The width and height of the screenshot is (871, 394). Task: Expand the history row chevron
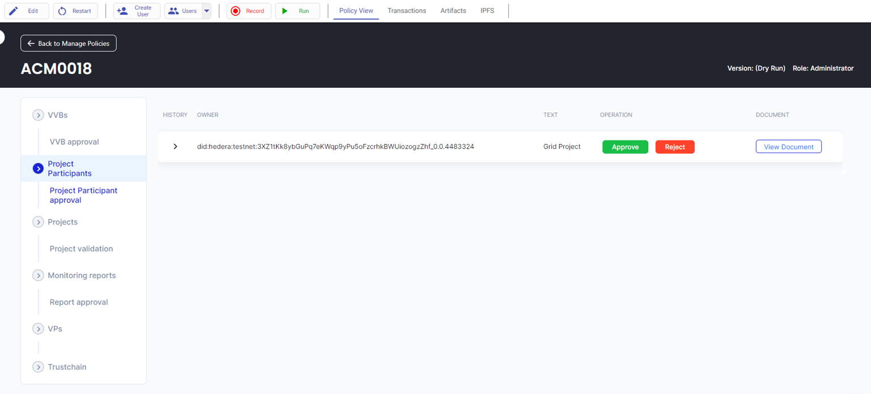pos(175,147)
